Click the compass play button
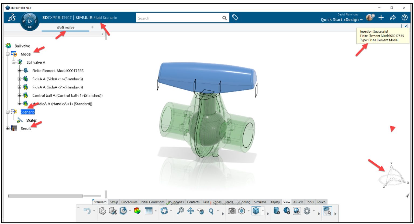Screen dimensions: 414x224 30,21
